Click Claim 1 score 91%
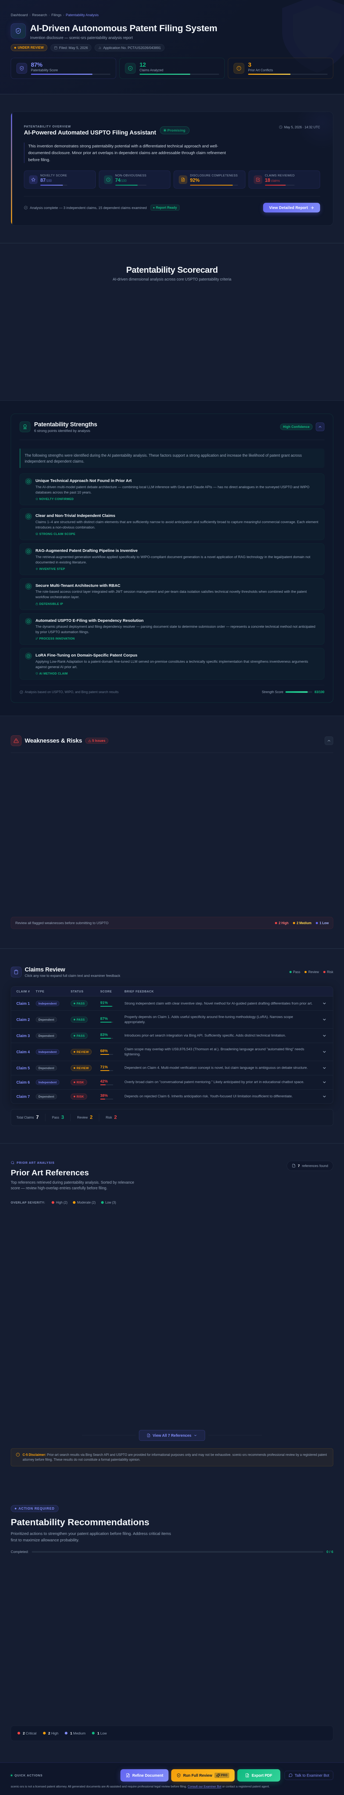The image size is (344, 1795). click(x=104, y=1003)
